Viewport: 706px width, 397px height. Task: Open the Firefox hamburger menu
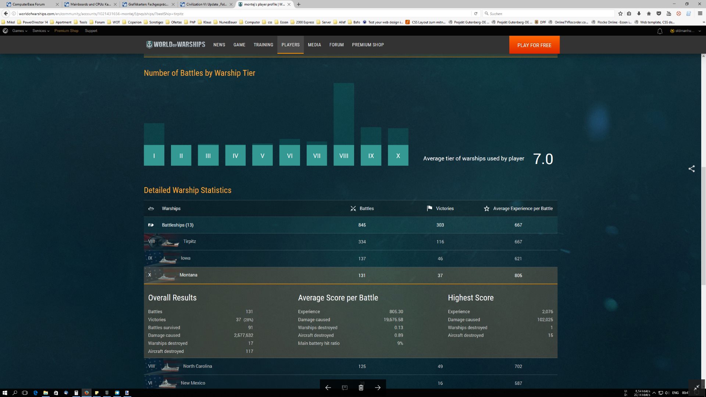pos(700,14)
